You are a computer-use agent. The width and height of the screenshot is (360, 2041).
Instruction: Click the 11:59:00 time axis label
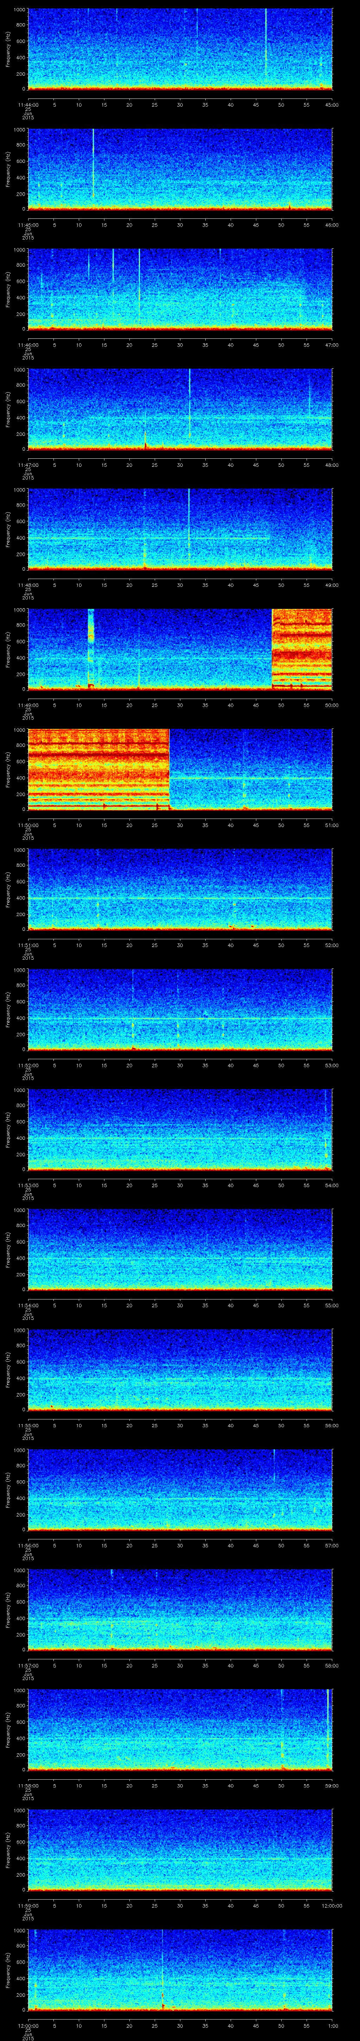(28, 1906)
